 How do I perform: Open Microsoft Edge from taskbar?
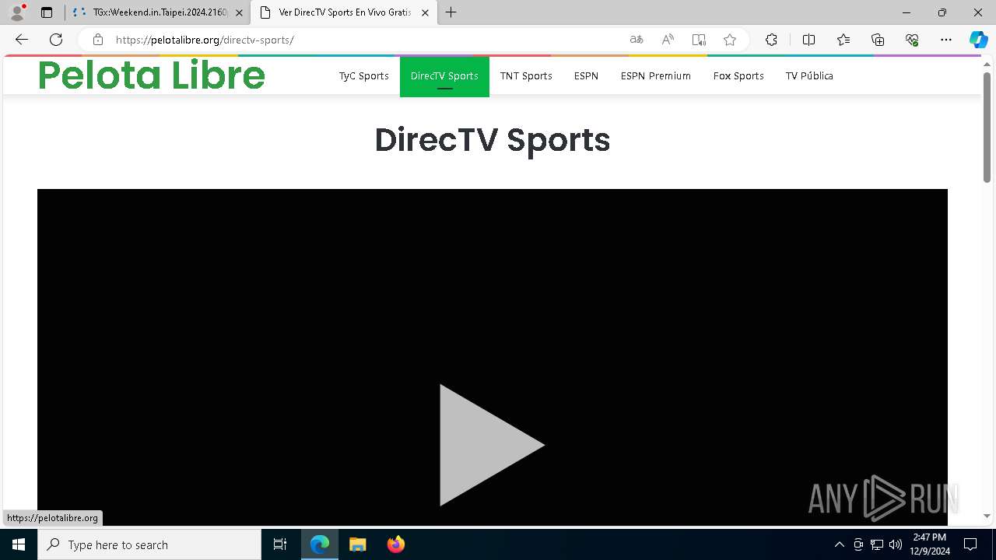coord(320,544)
